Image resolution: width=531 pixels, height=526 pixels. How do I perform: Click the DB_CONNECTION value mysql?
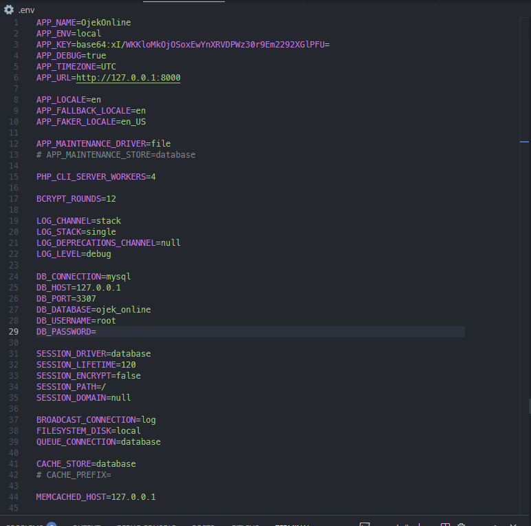tap(118, 277)
